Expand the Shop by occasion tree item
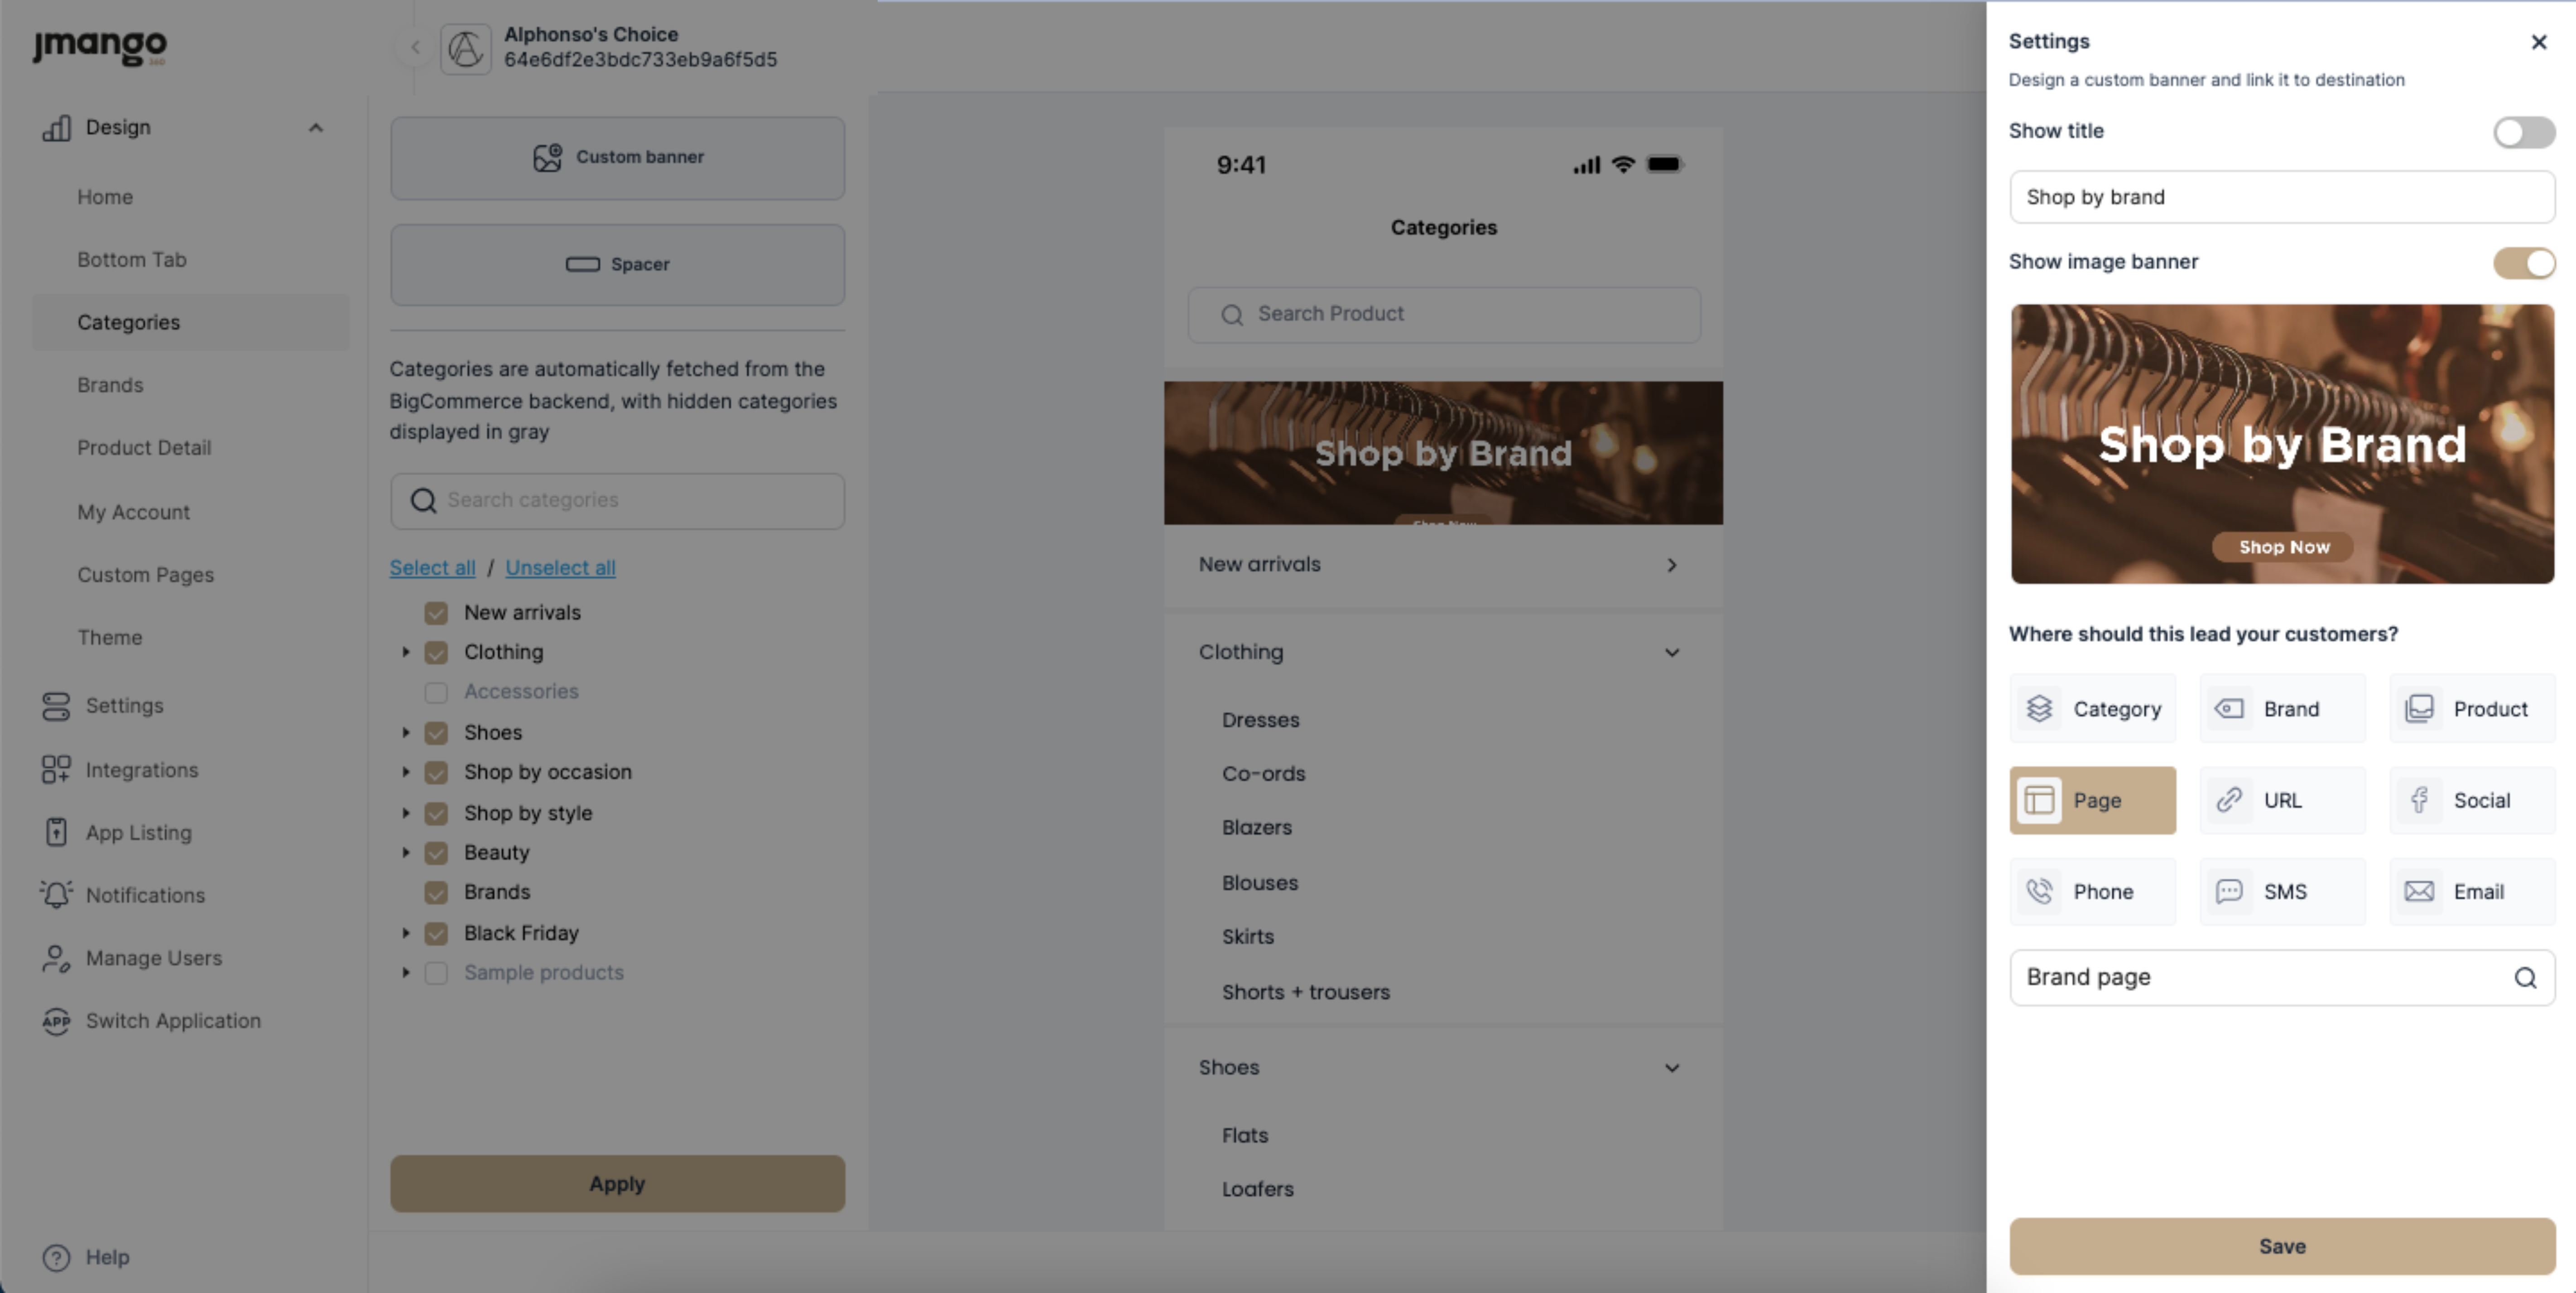Image resolution: width=2576 pixels, height=1293 pixels. pyautogui.click(x=406, y=772)
